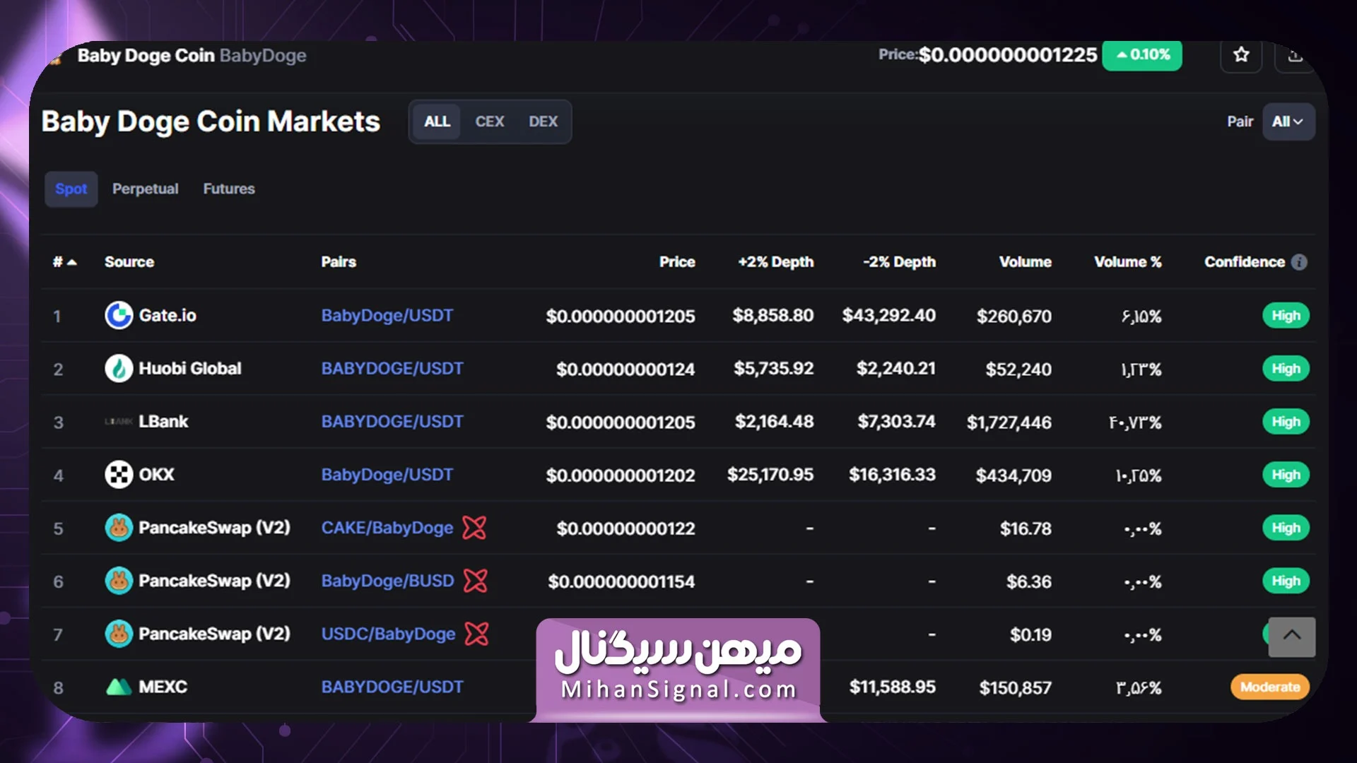Click the Huobi Global source name

(190, 368)
